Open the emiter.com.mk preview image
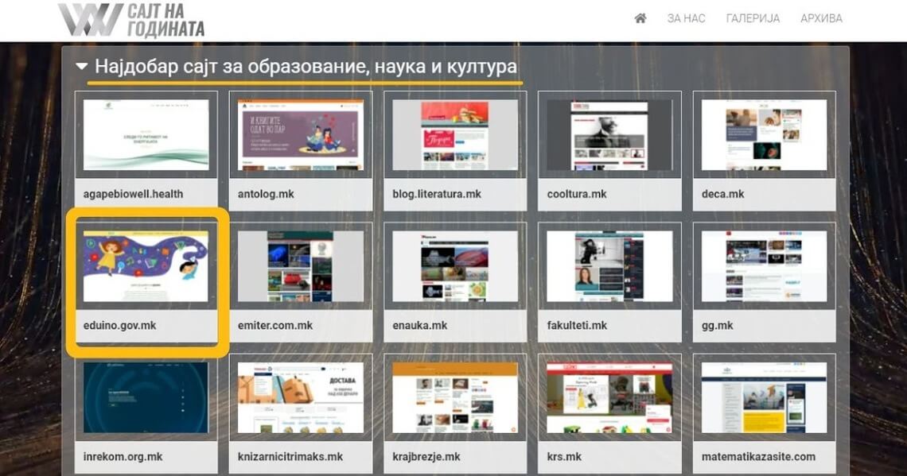The image size is (907, 476). tap(301, 266)
